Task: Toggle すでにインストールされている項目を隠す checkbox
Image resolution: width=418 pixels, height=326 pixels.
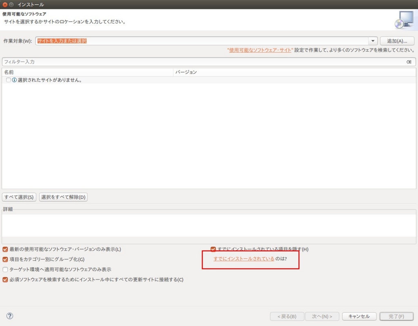Action: click(x=213, y=249)
